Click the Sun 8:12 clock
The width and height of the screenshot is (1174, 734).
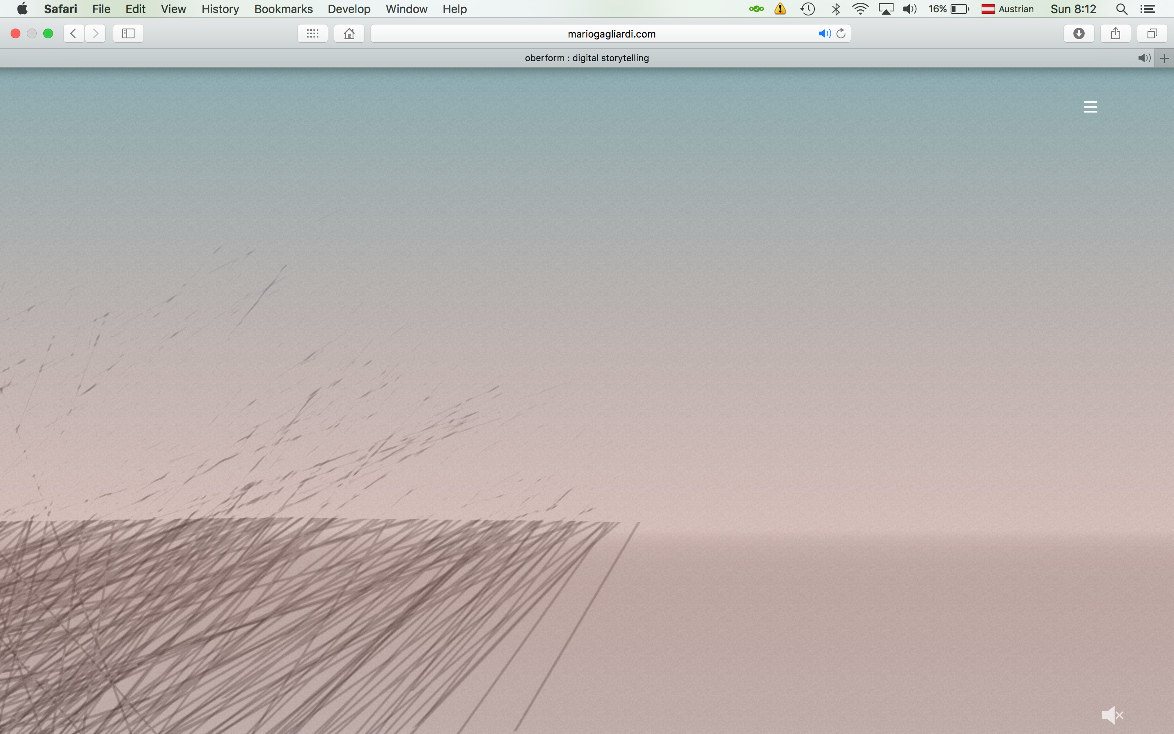[1073, 9]
